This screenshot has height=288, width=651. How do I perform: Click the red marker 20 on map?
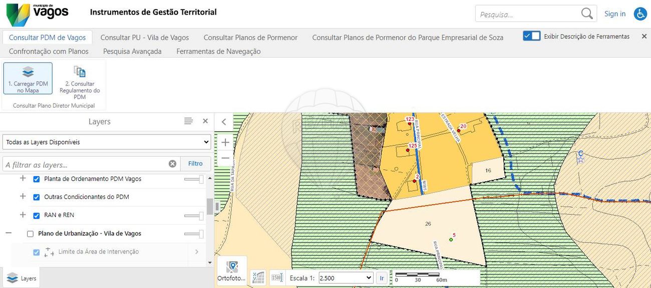pyautogui.click(x=458, y=130)
